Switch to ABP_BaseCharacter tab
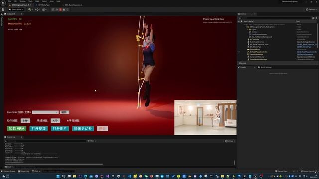 [74, 5]
